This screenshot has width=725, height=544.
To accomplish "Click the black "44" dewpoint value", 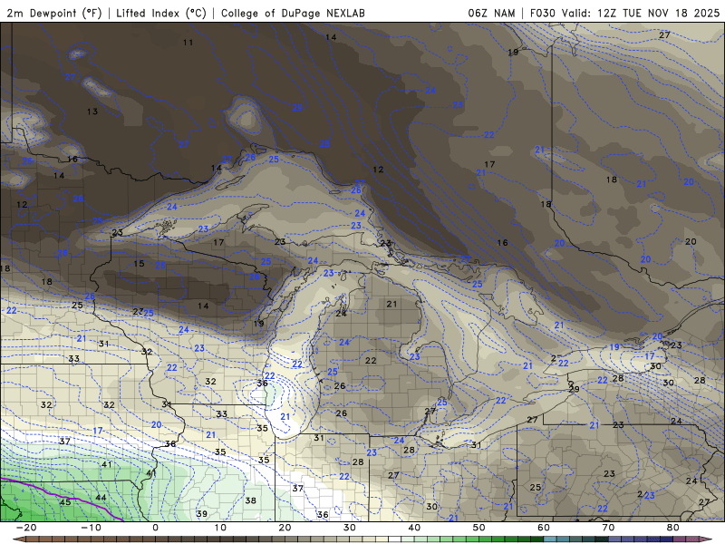I will click(101, 498).
